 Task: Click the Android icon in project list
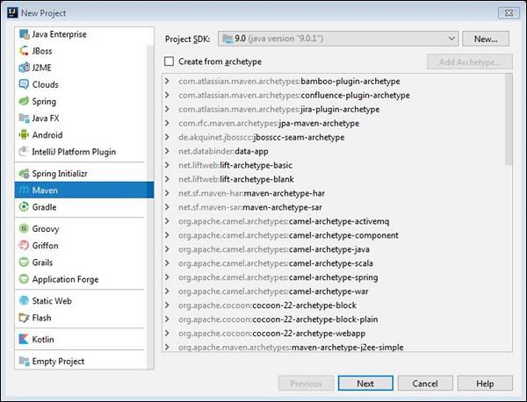coord(24,135)
